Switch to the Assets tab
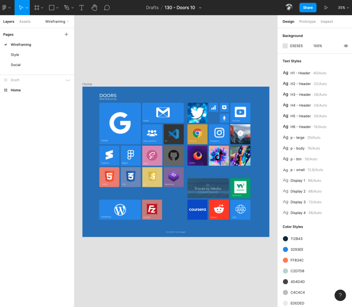Screen dimensions: 352x307 25,22
